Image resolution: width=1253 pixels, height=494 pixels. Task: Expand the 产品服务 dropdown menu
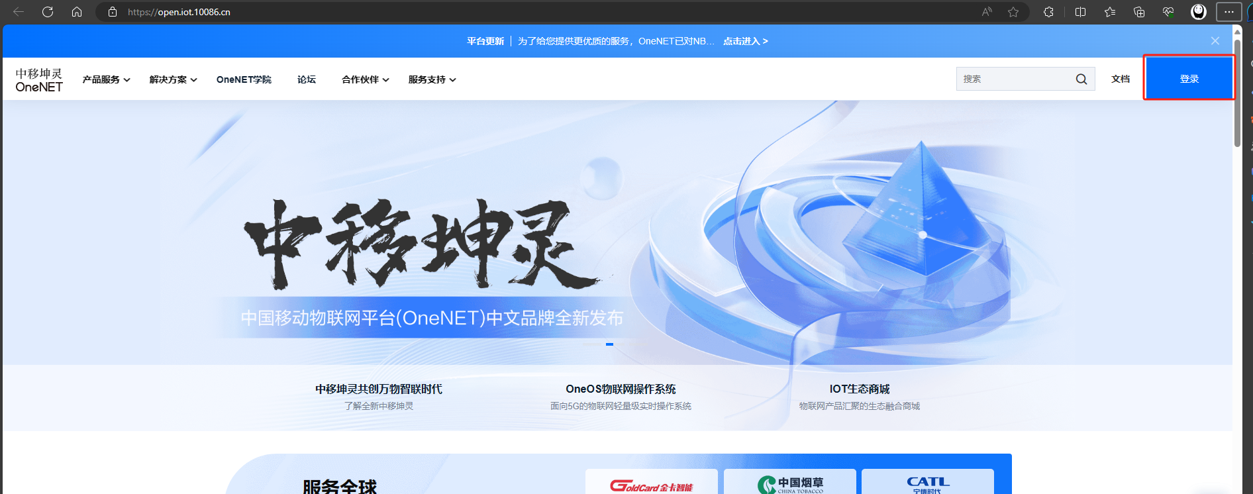pos(106,79)
